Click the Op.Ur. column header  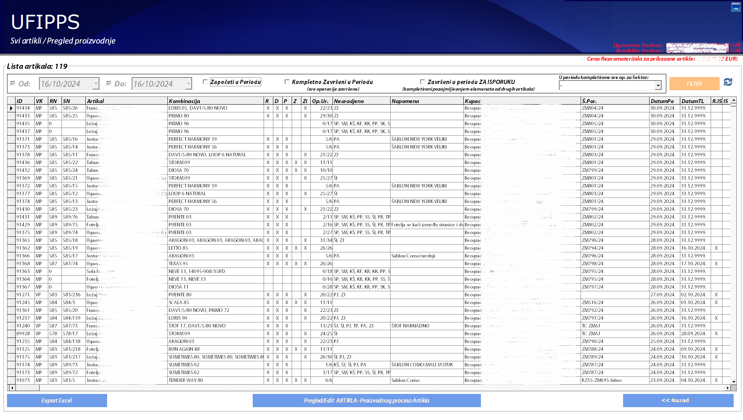point(322,101)
